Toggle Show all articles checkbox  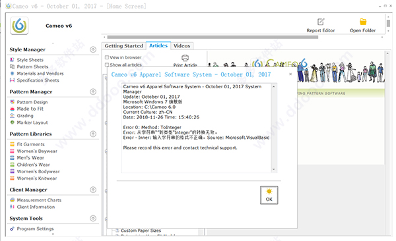click(107, 65)
